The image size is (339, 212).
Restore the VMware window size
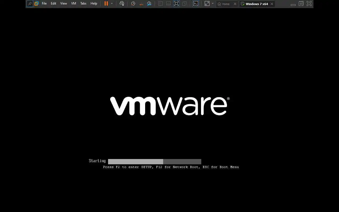pyautogui.click(x=301, y=4)
